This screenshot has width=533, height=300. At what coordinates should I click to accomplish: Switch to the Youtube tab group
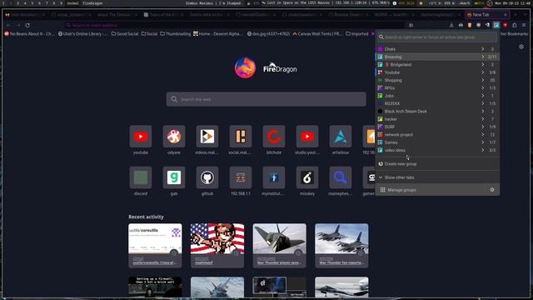[437, 72]
